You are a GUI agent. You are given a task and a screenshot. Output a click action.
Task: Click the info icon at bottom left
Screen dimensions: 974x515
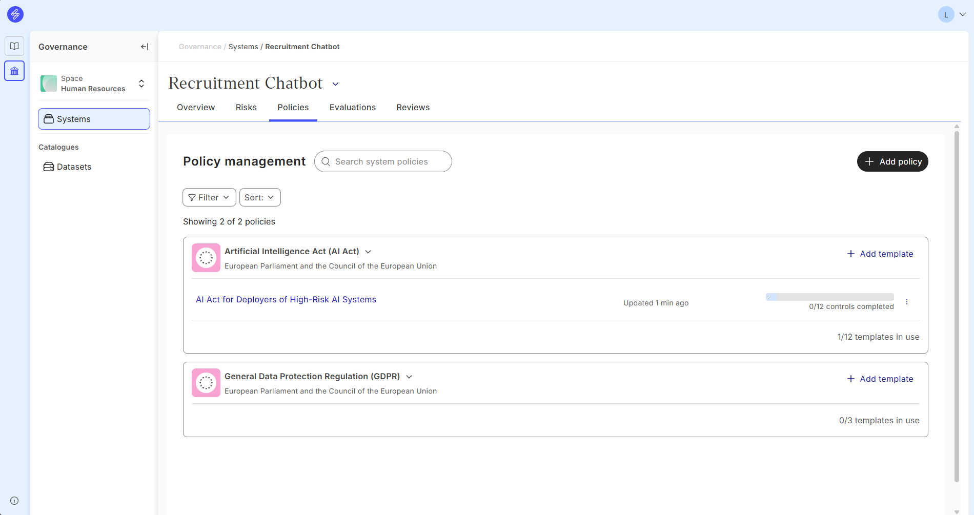[14, 501]
